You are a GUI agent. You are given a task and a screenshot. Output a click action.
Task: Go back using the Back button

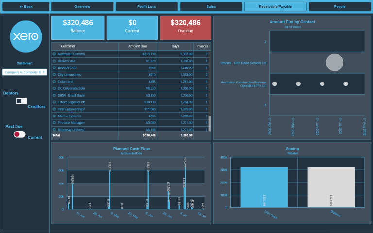point(25,7)
